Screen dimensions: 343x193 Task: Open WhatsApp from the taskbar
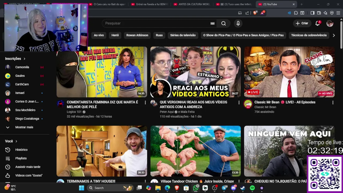tap(196, 188)
